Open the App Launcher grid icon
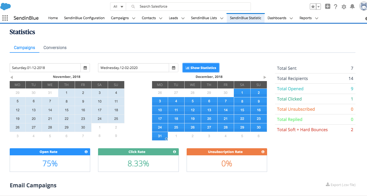367x196 pixels. click(x=5, y=18)
